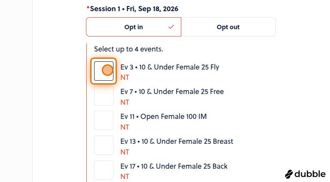Choose the Opt out button
This screenshot has width=330, height=182.
[x=228, y=27]
